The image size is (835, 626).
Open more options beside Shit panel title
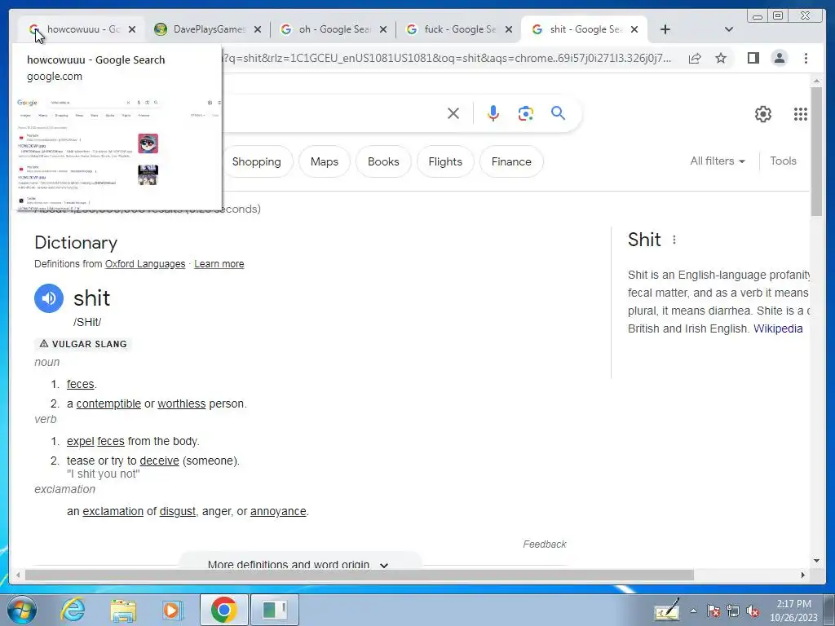pos(674,240)
